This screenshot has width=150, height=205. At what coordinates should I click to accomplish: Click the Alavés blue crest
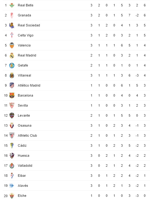(12, 186)
